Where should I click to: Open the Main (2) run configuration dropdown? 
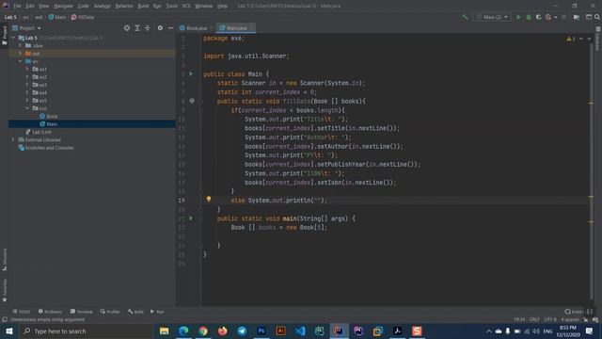click(x=492, y=17)
